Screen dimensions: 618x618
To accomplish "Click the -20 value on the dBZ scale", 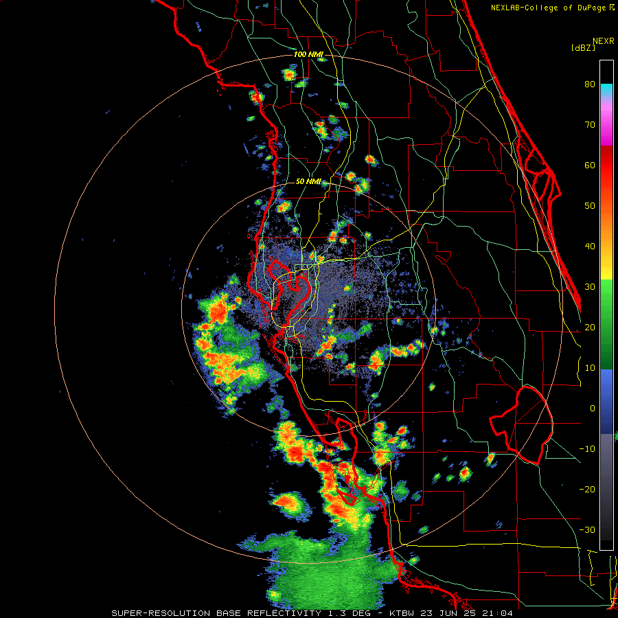I will point(587,490).
